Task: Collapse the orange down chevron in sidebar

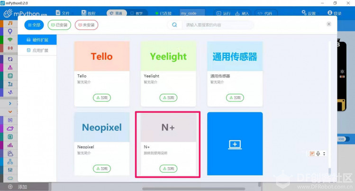Action: pyautogui.click(x=10, y=111)
